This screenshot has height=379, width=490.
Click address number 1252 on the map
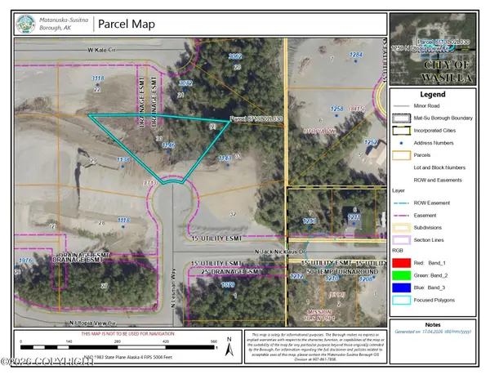point(371,142)
